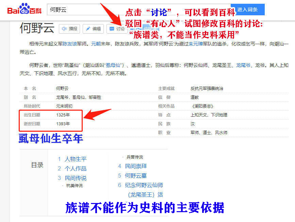Visit the 何野云墓 catalog entry
This screenshot has height=222, width=295.
point(135,176)
